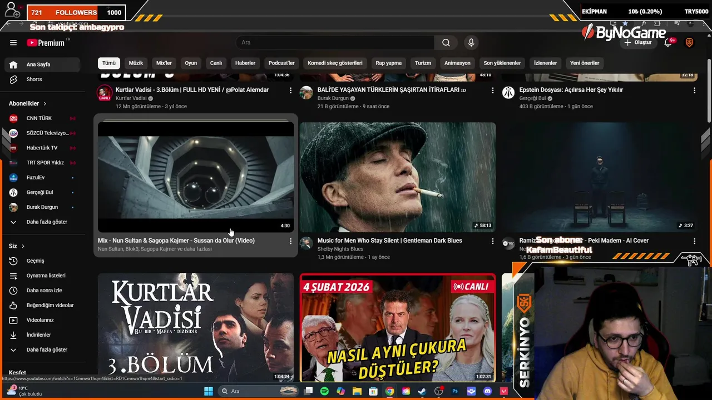This screenshot has height=400, width=712.
Task: Open Discord from the taskbar
Action: tap(488, 391)
